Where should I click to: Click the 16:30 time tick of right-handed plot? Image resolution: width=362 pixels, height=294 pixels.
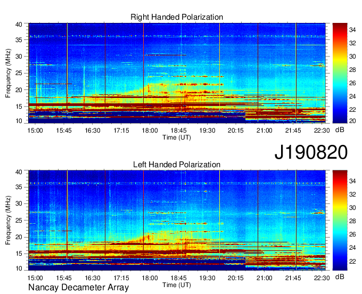click(x=92, y=130)
